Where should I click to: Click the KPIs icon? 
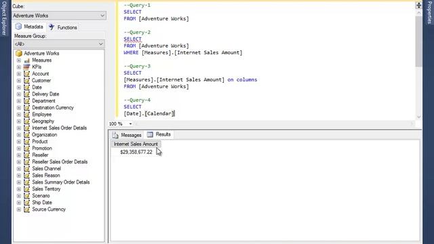(26, 67)
